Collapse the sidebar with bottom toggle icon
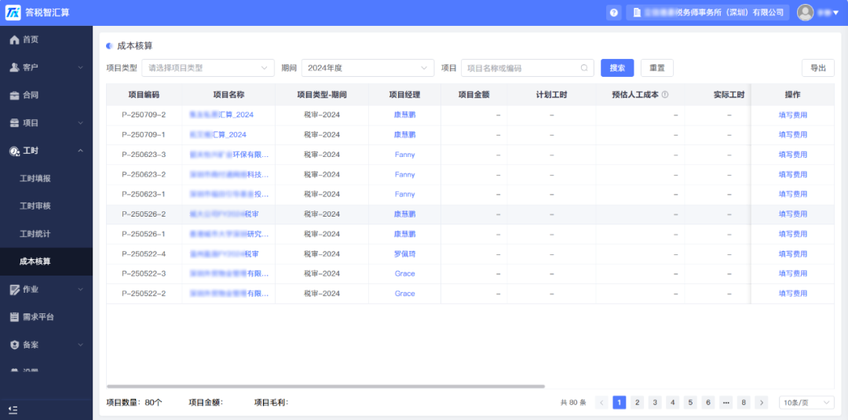848x420 pixels. tap(13, 409)
